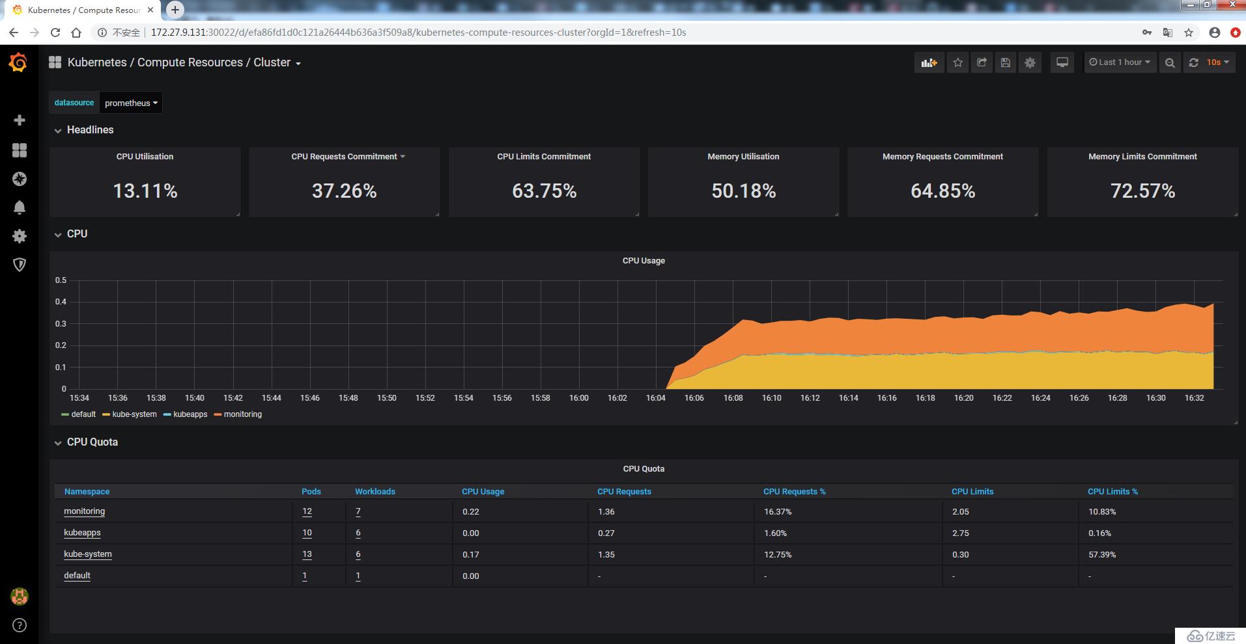The image size is (1246, 644).
Task: Click the browser home icon
Action: (76, 33)
